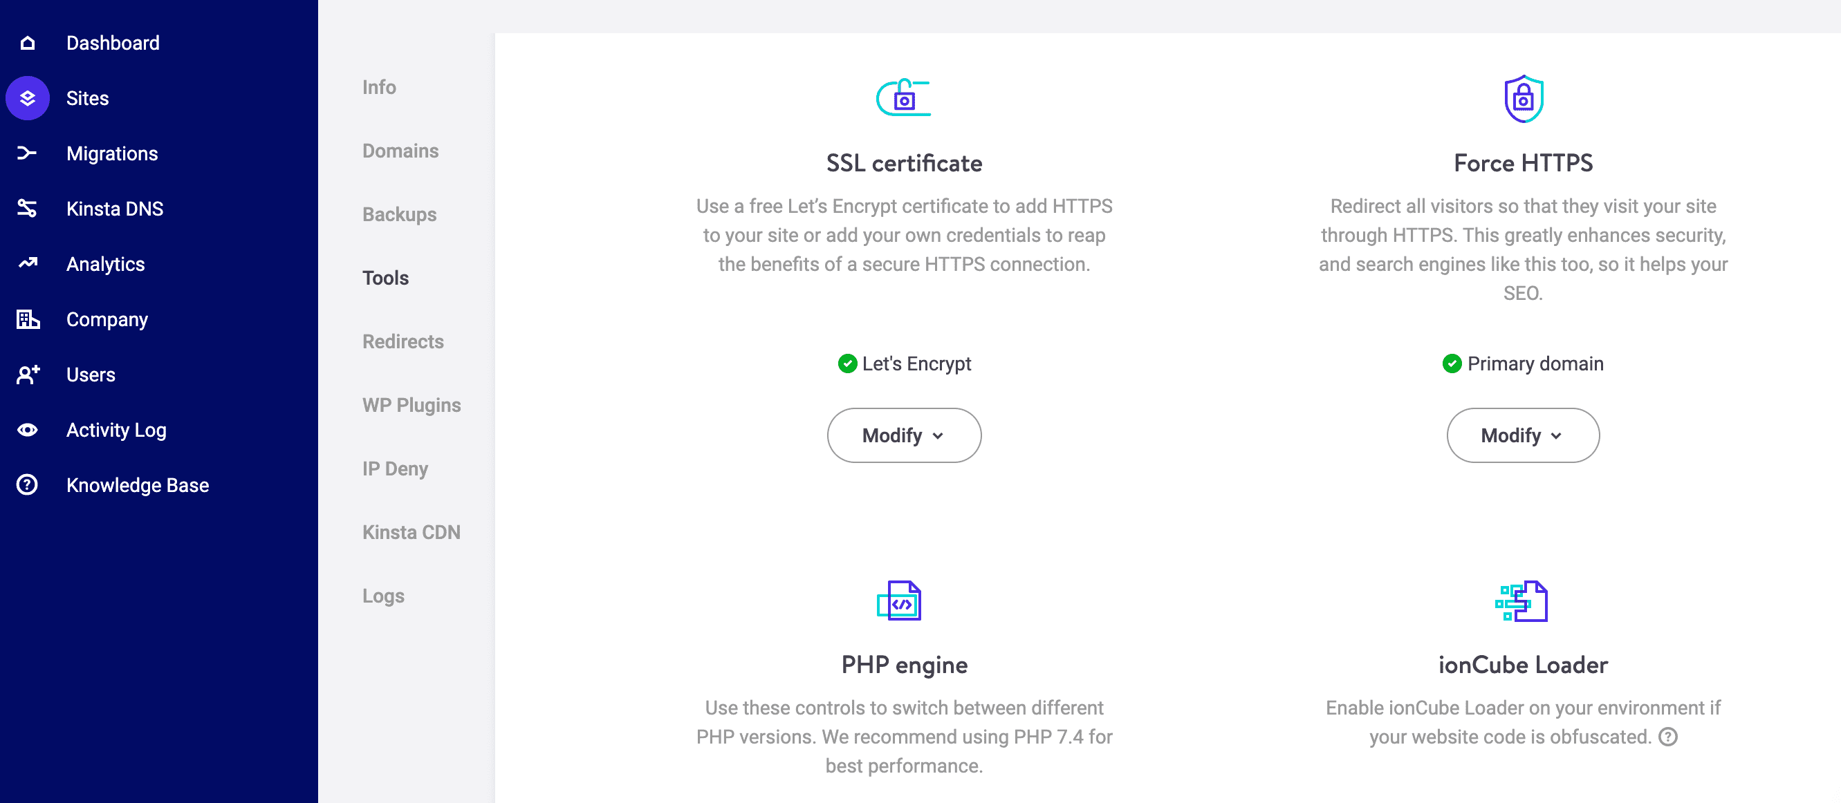This screenshot has width=1841, height=803.
Task: Expand the Force HTTPS Modify dropdown
Action: click(1523, 435)
